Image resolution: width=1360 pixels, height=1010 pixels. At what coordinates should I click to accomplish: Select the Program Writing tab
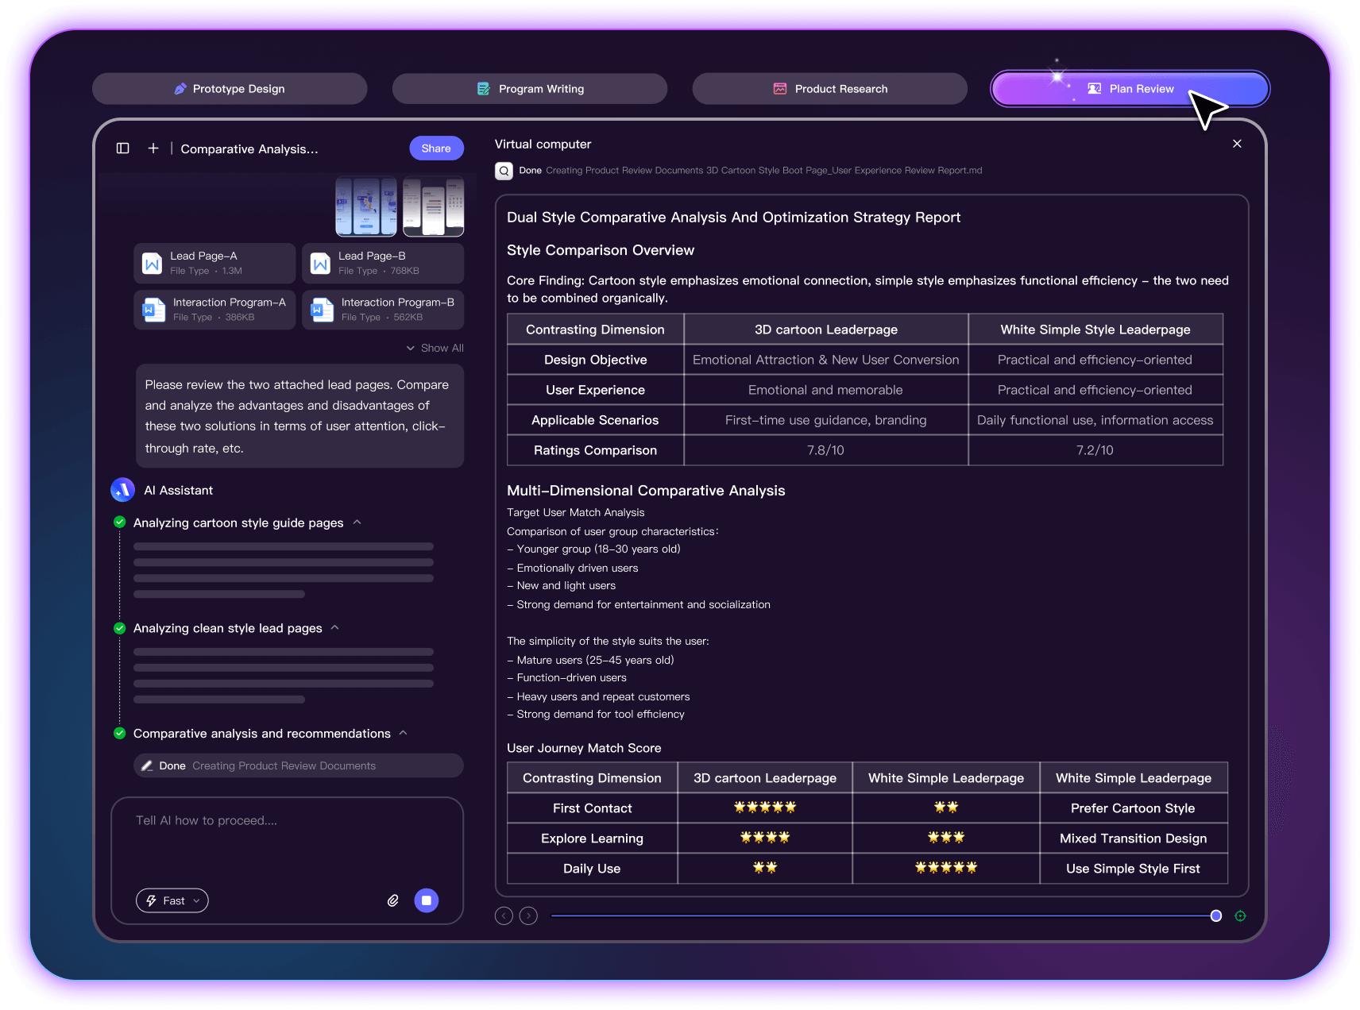530,89
